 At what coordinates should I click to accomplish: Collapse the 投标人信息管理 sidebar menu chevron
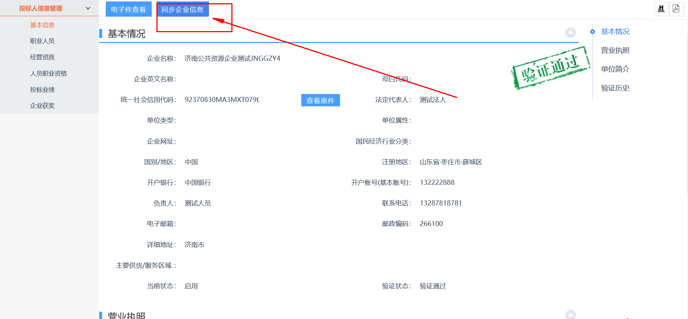point(88,8)
